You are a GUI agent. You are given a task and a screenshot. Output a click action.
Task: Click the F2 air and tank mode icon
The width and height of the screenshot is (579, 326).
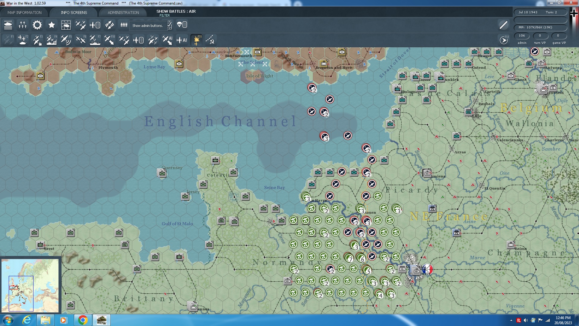(x=23, y=40)
